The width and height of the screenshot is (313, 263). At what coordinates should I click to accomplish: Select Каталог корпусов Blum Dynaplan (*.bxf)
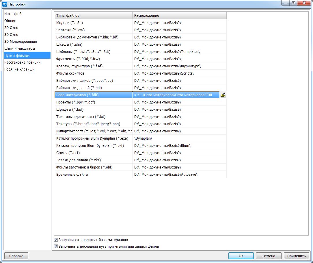point(140,145)
